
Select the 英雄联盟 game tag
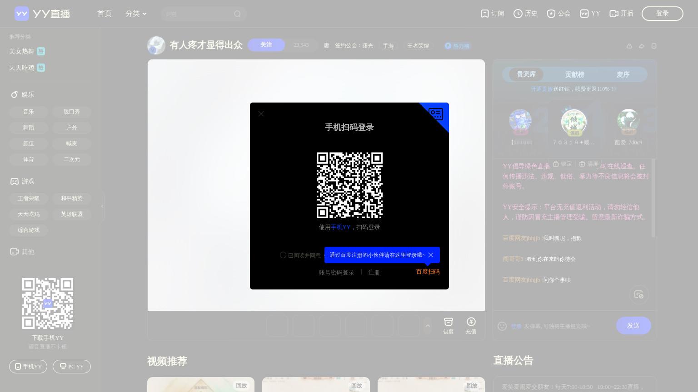point(72,214)
